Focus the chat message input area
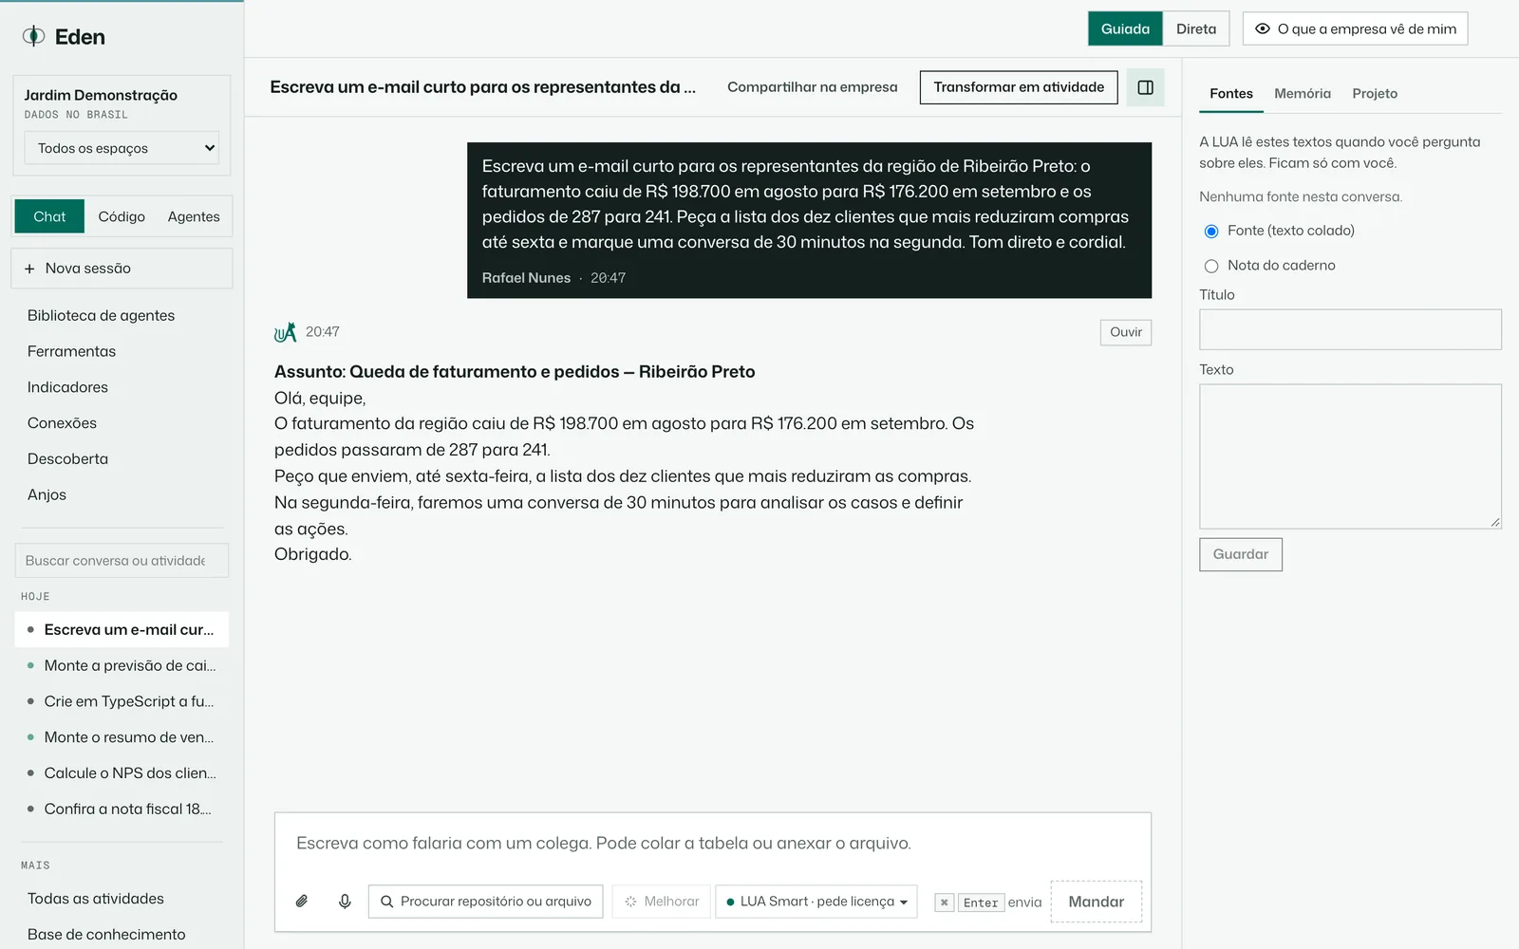 tap(712, 844)
